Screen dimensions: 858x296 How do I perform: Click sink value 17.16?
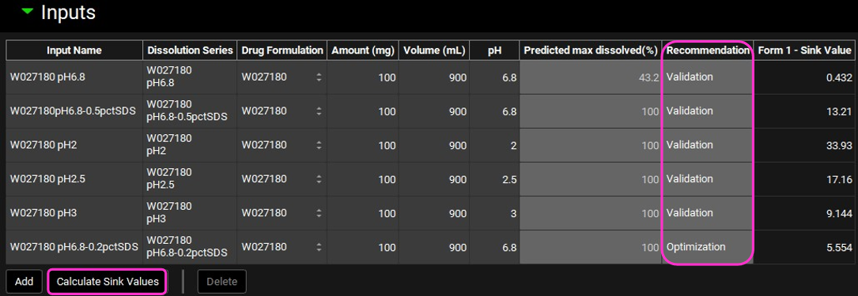(803, 179)
